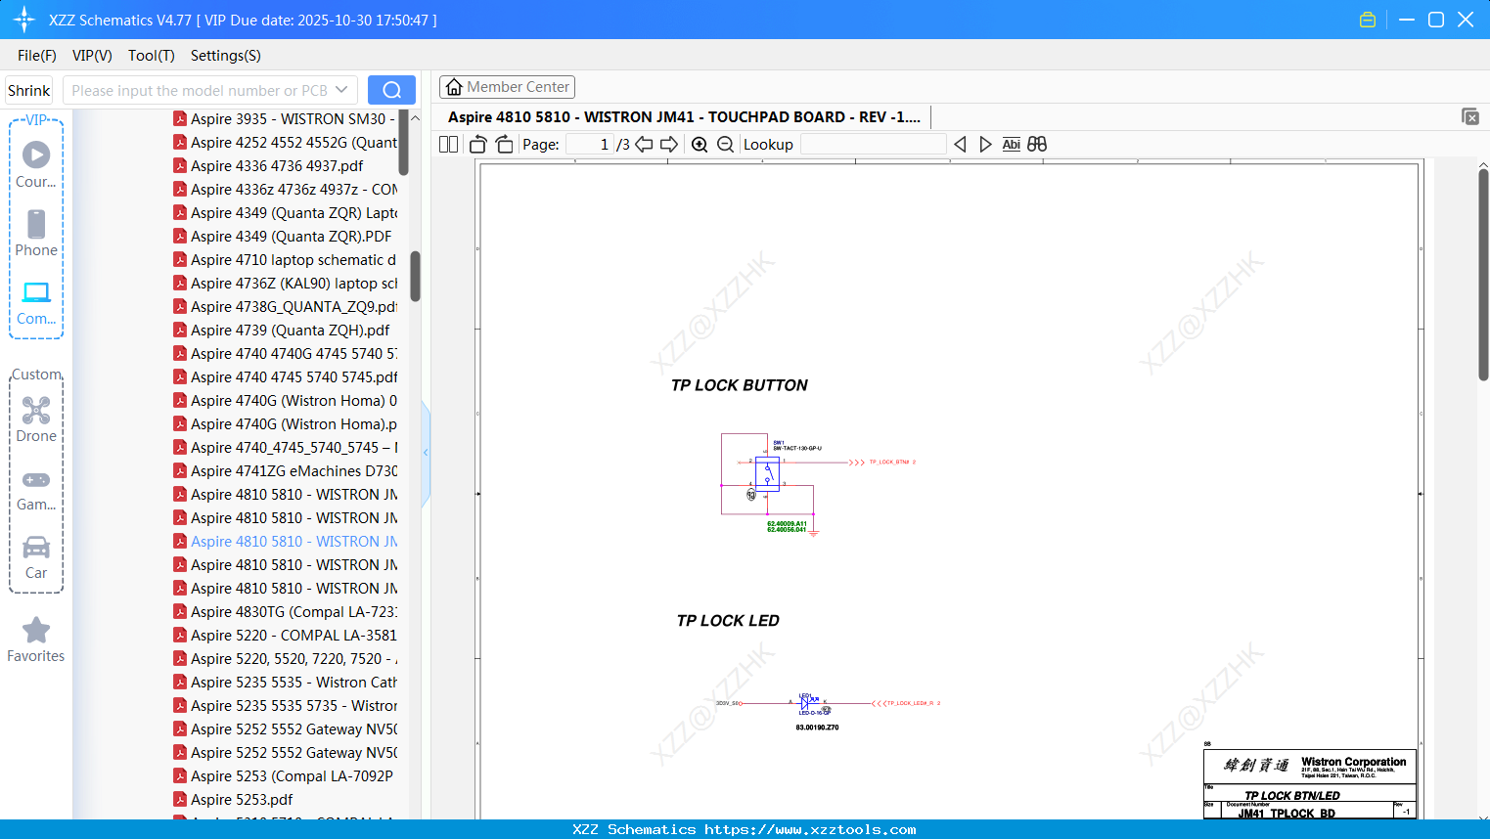Rotate the page clockwise
This screenshot has width=1490, height=839.
click(504, 145)
